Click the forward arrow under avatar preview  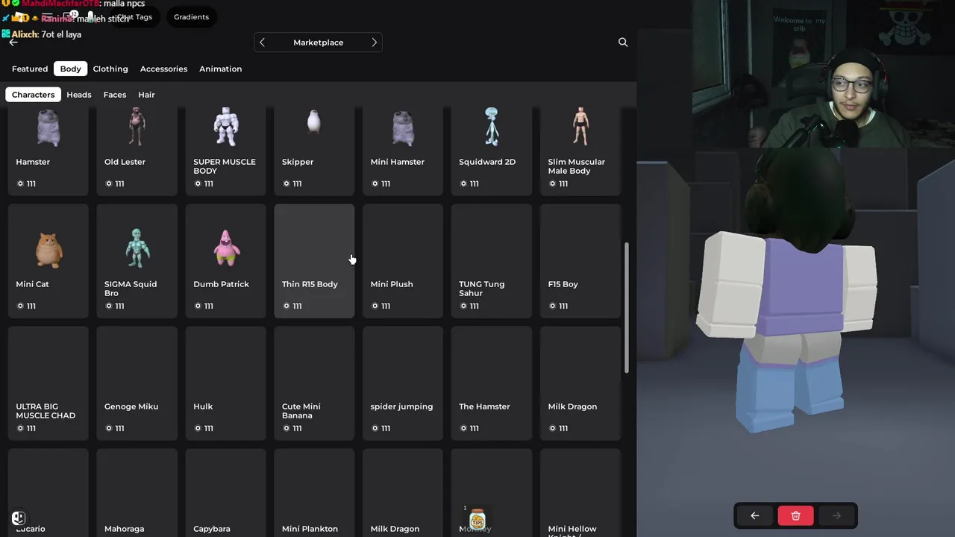click(836, 515)
